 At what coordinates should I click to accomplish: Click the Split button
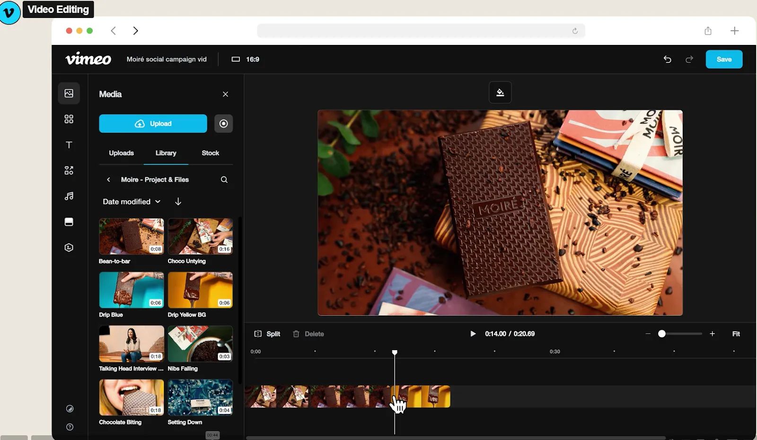coord(267,334)
